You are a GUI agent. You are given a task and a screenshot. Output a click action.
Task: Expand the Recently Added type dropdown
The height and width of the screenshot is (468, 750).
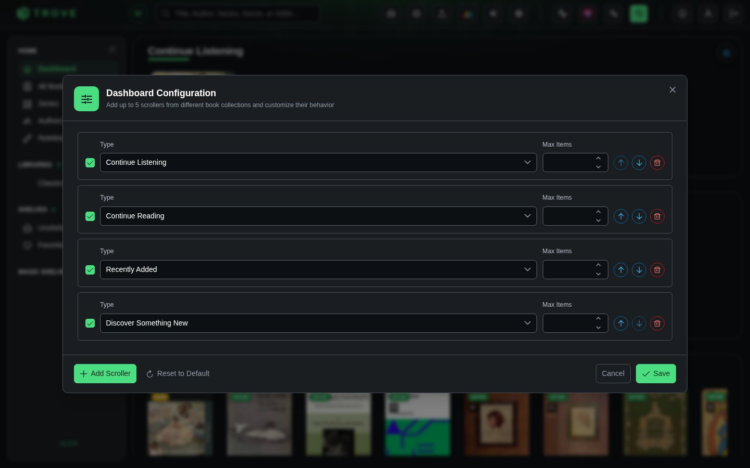[x=318, y=269]
